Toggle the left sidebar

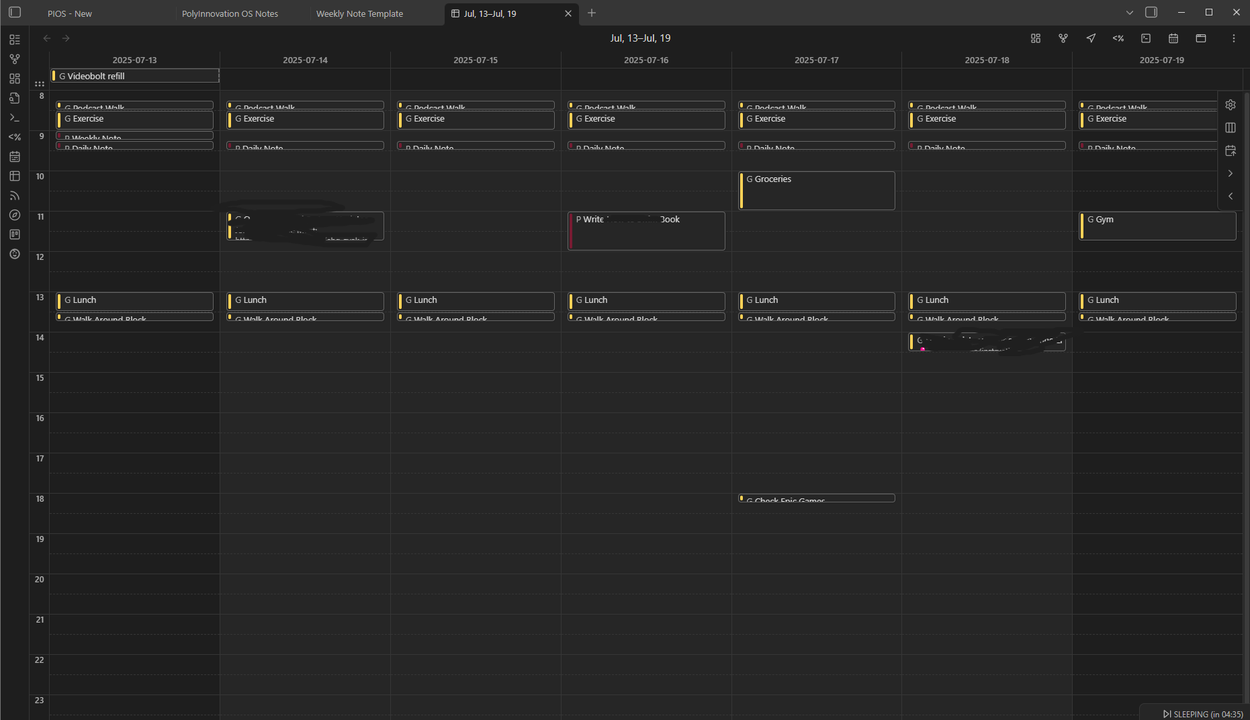click(x=15, y=13)
